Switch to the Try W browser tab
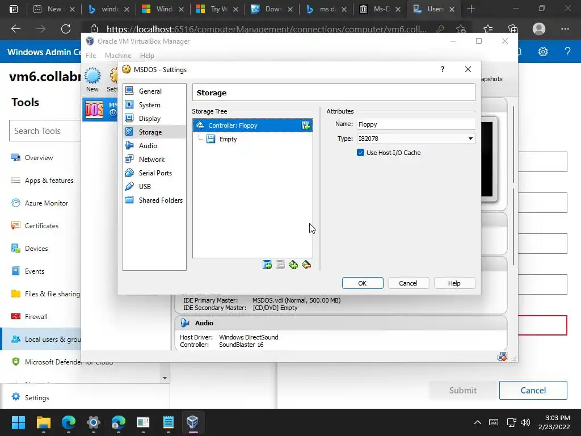The width and height of the screenshot is (581, 436). tap(217, 9)
